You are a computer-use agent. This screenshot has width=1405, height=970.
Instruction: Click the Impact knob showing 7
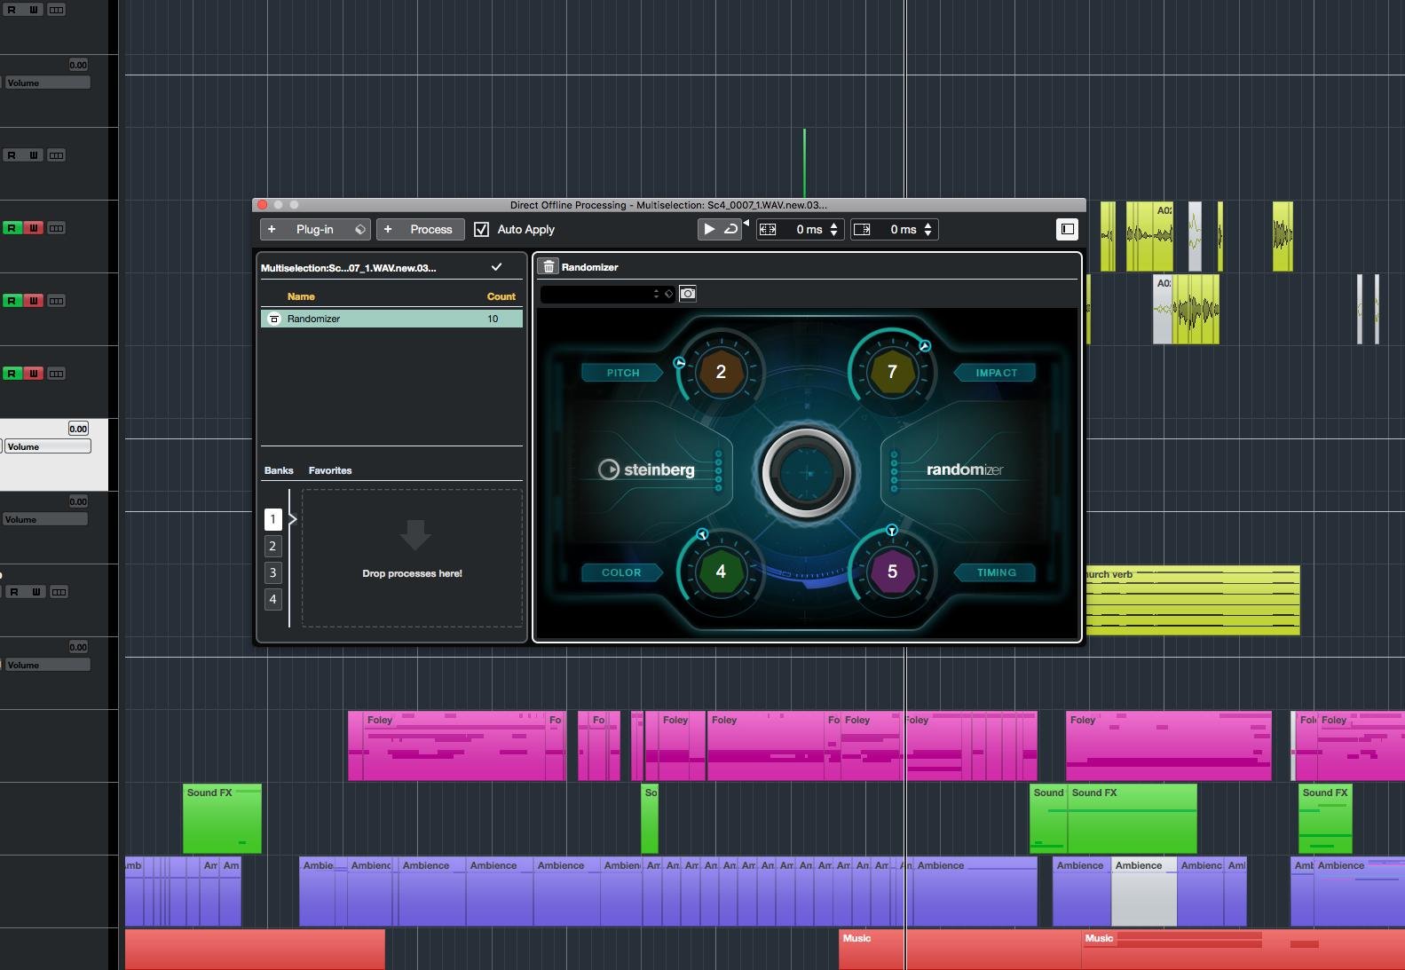(892, 372)
